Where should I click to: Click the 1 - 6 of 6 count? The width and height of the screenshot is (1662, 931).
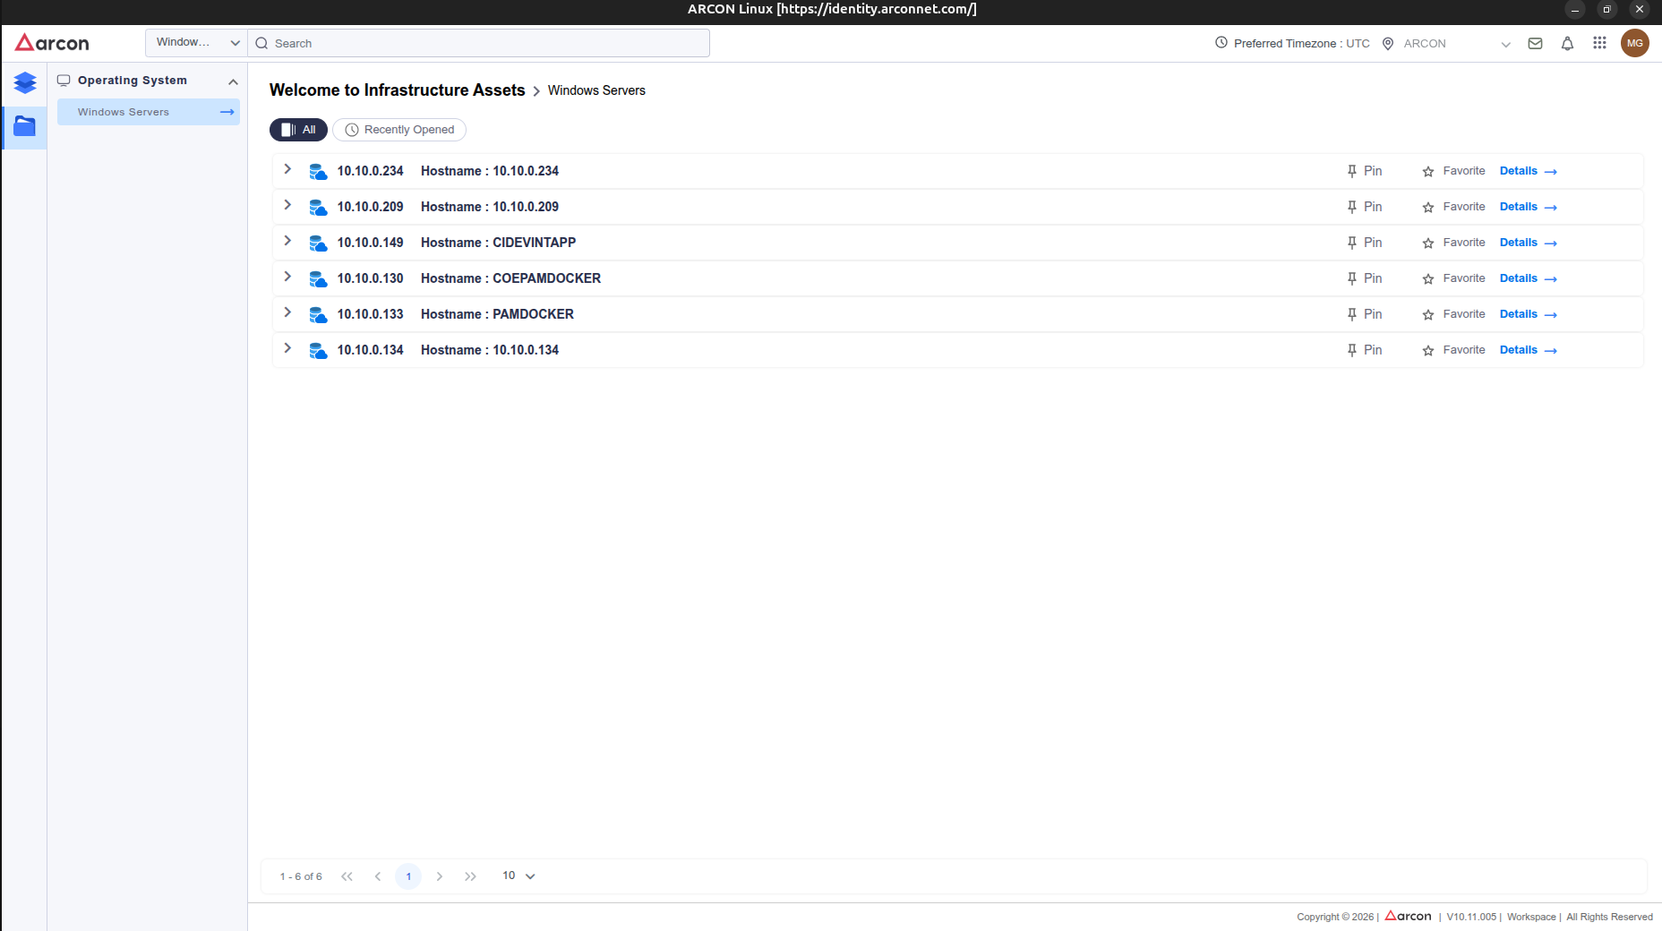[301, 877]
